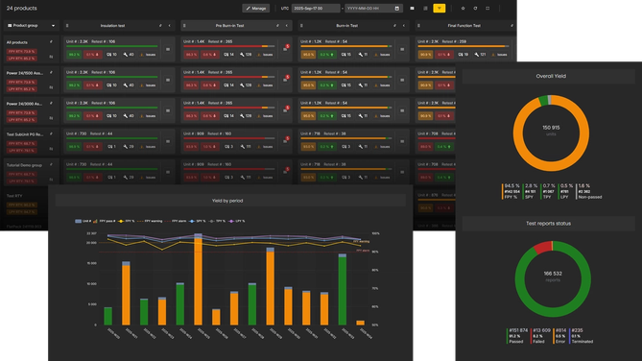Activate the yellow filter button

click(439, 9)
